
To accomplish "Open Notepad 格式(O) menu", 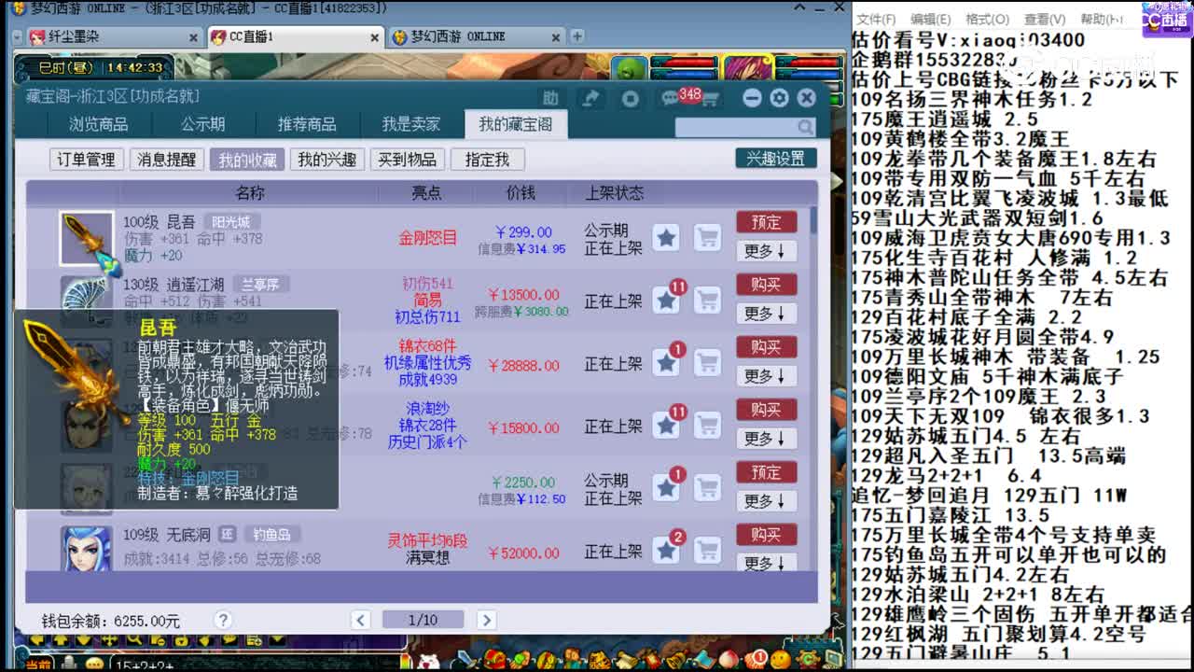I will pyautogui.click(x=987, y=20).
